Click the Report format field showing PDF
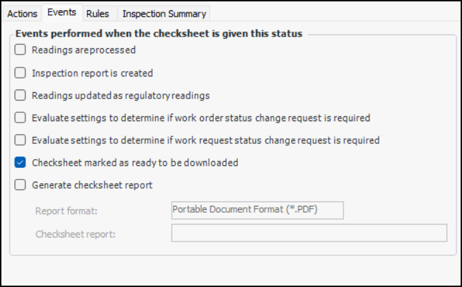Viewport: 462px width, 287px height. tap(257, 209)
